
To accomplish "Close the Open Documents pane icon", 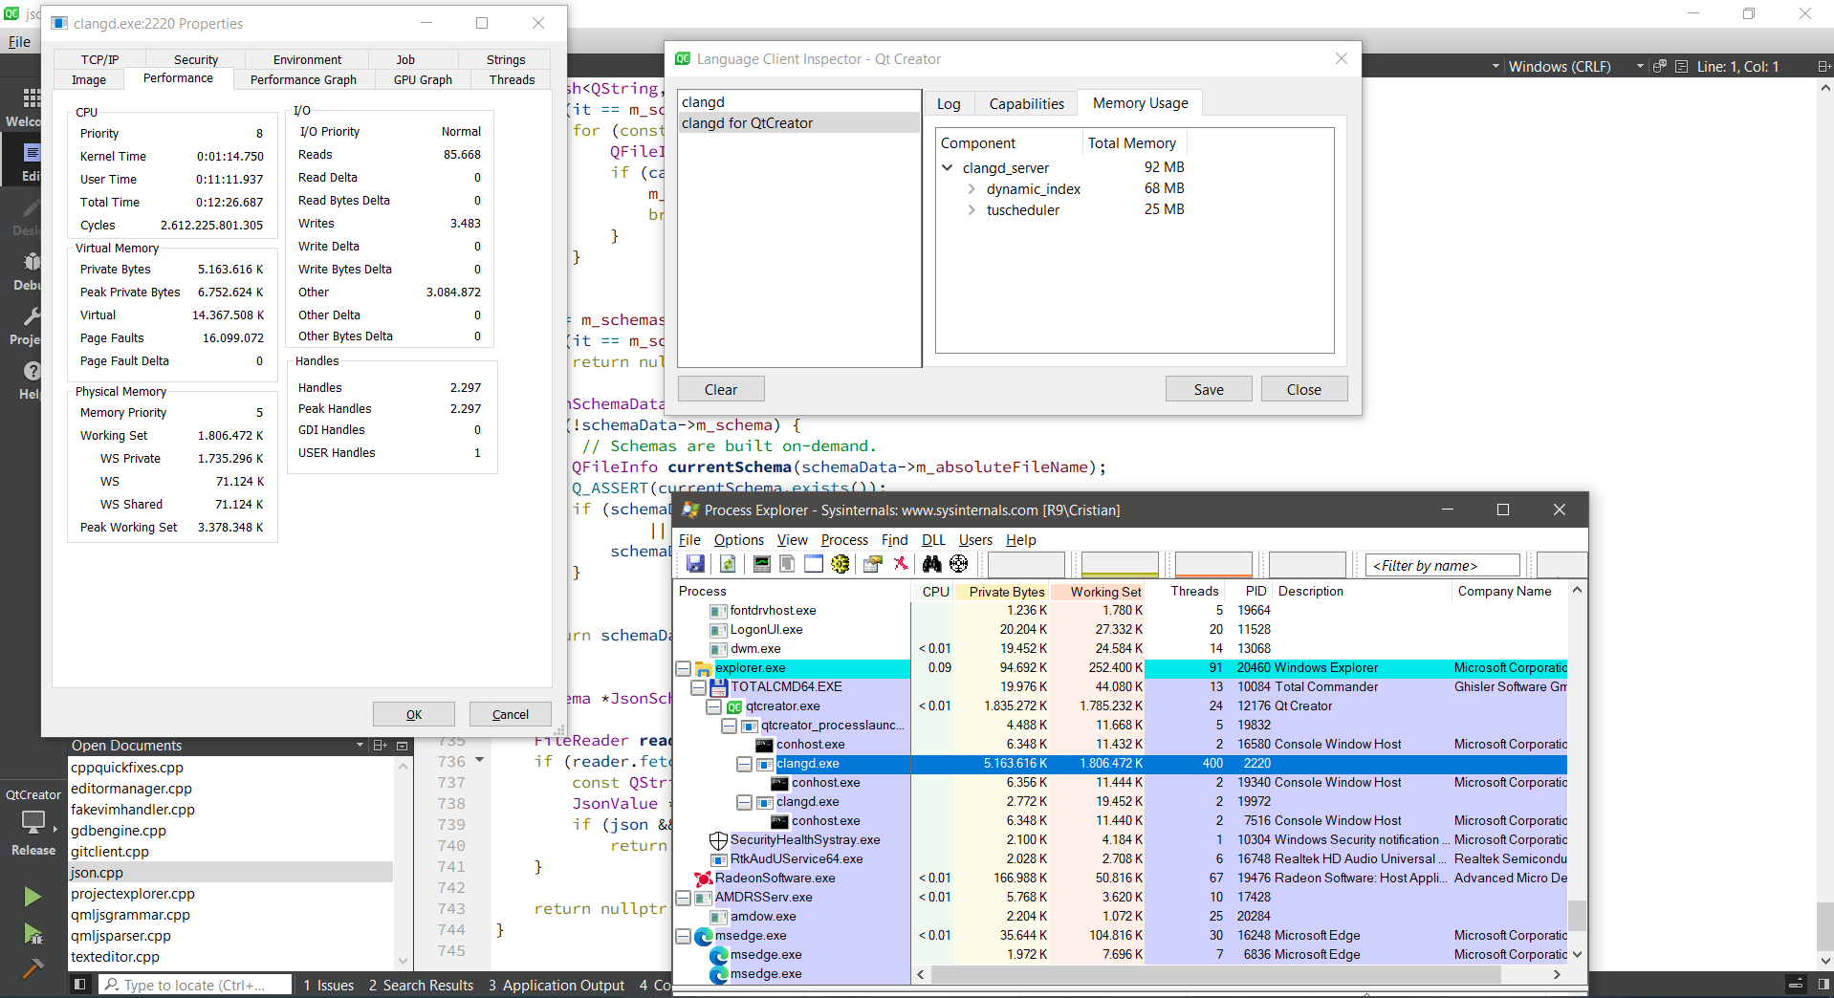I will pos(402,746).
